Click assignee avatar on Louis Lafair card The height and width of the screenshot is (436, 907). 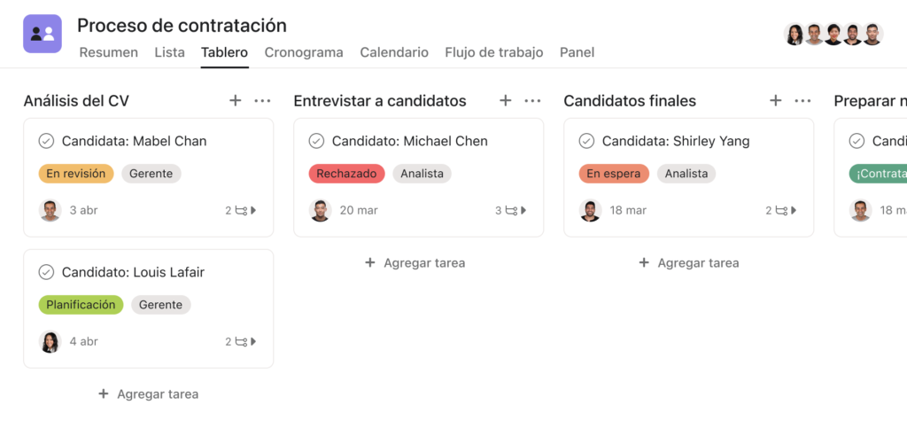point(50,341)
